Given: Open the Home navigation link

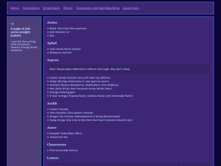Looking at the screenshot, I should tap(15, 8).
